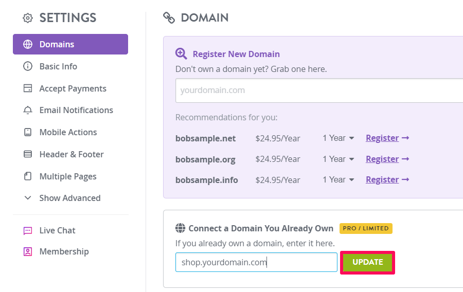Click the green UPDATE button
The image size is (463, 292).
[368, 262]
